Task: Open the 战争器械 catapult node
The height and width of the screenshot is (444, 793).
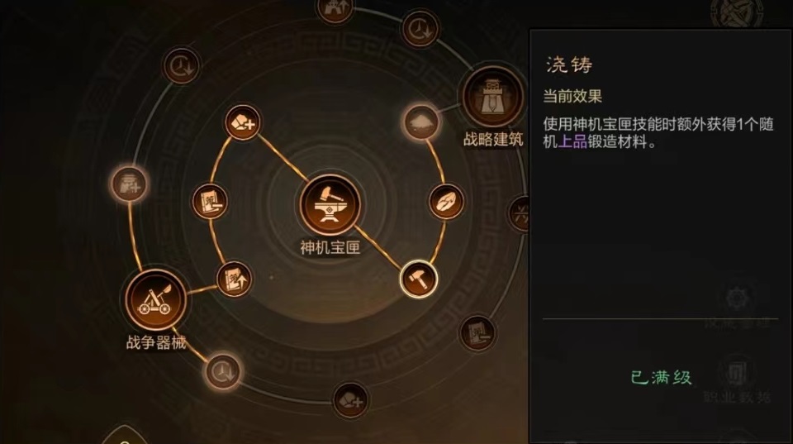Action: [155, 299]
